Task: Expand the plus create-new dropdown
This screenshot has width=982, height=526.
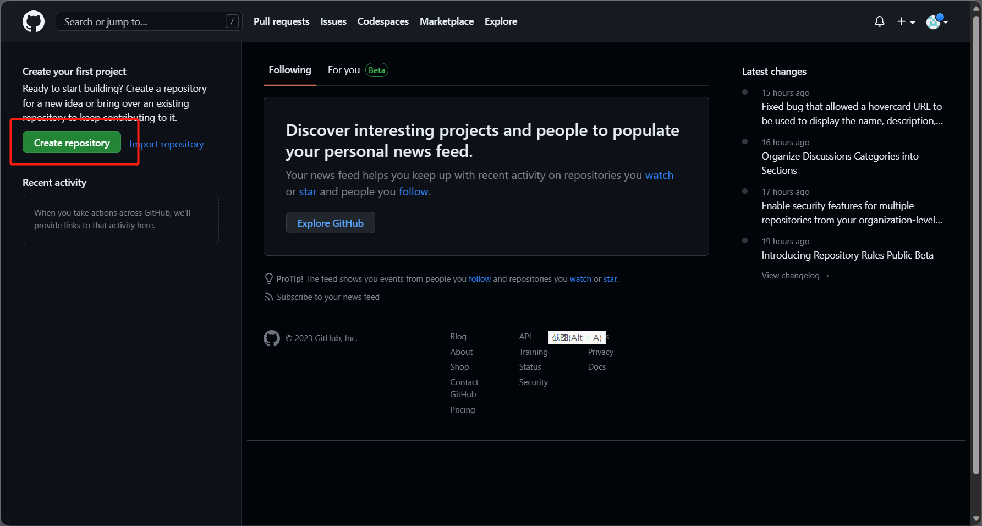Action: 906,21
